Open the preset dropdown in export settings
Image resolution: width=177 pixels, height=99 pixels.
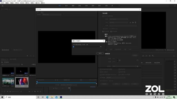pos(119,23)
